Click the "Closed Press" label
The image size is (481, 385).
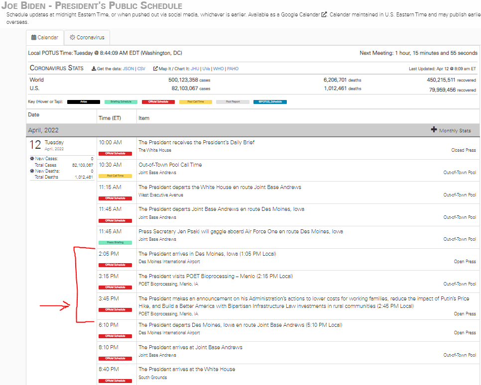coord(463,150)
